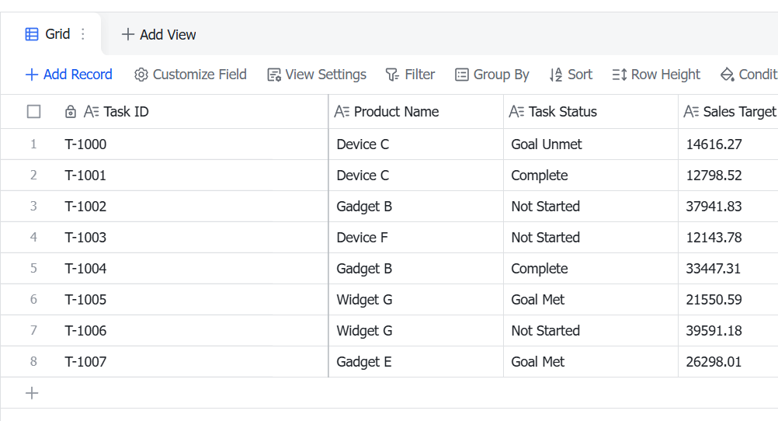The image size is (778, 421).
Task: Open Grid view options three-dot menu
Action: click(83, 34)
